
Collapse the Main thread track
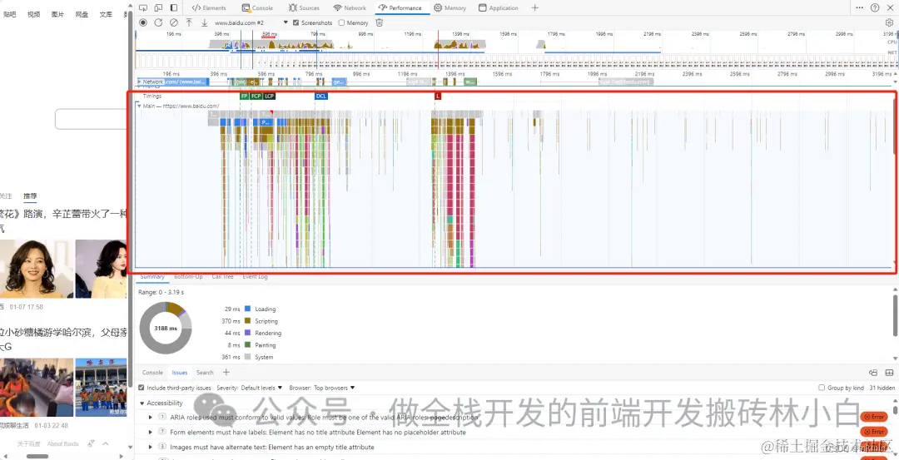point(139,106)
